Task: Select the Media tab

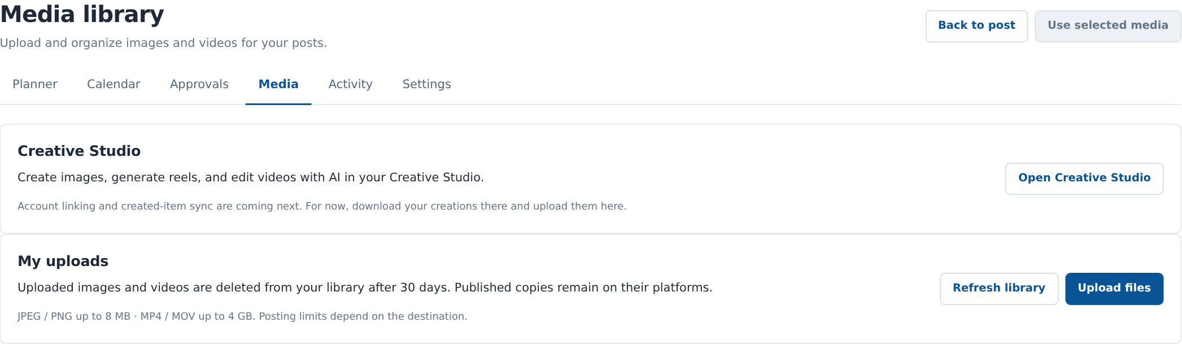Action: pos(278,84)
